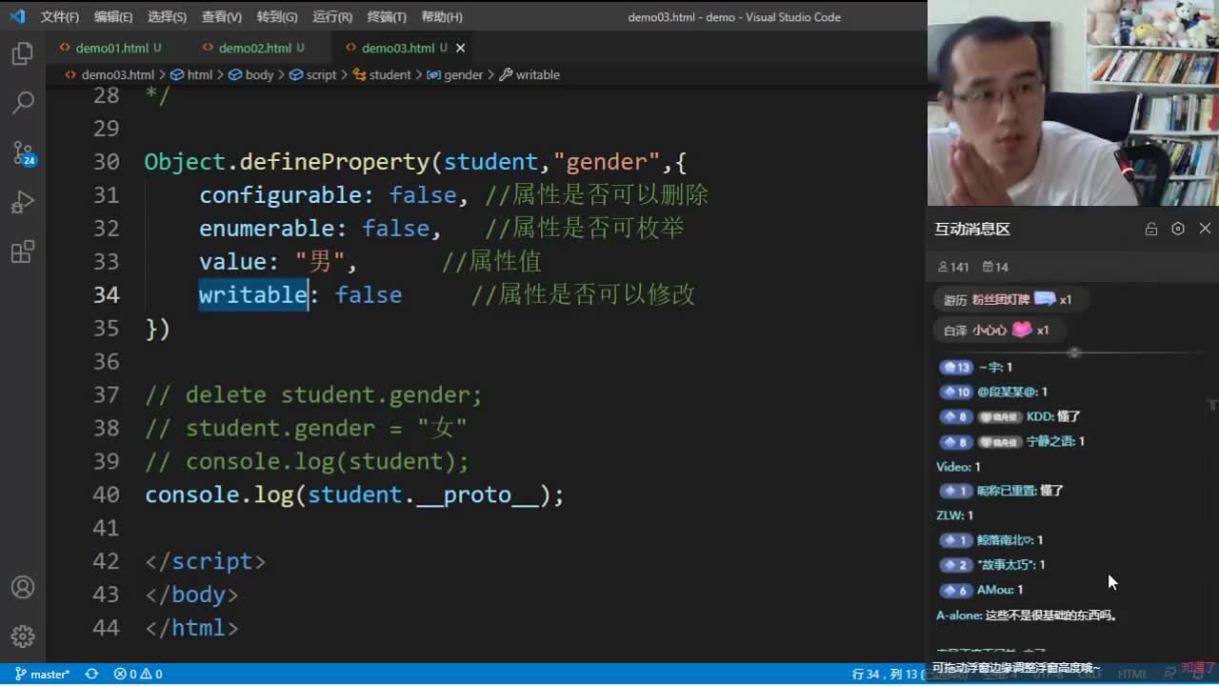Expand the writable breadcrumb segment
This screenshot has height=686, width=1219.
click(x=530, y=74)
